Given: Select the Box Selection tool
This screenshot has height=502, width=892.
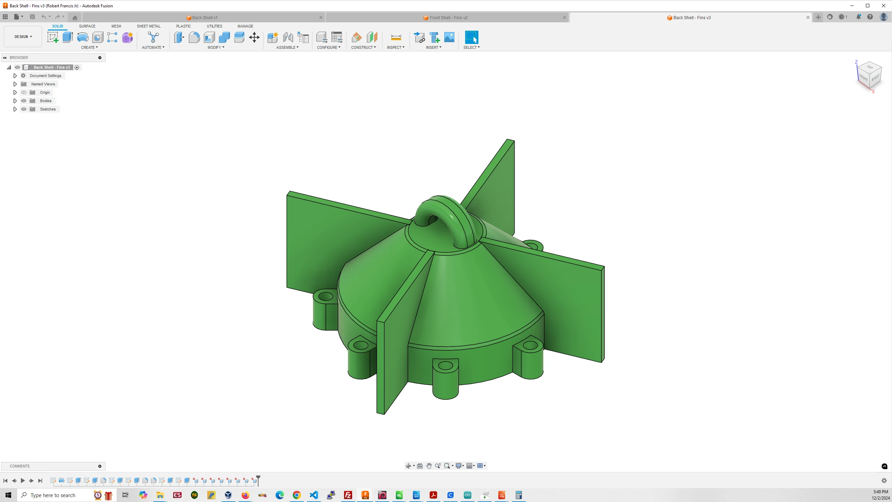Looking at the screenshot, I should click(x=472, y=37).
